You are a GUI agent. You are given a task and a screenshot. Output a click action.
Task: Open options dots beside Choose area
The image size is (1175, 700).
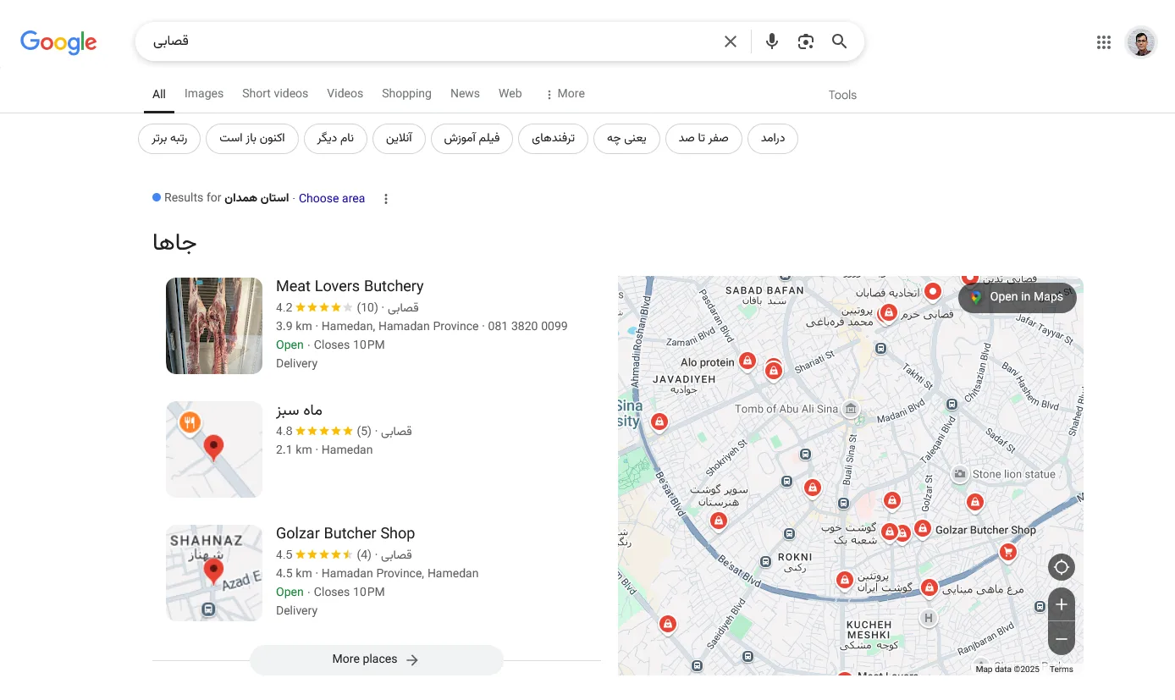pos(386,199)
